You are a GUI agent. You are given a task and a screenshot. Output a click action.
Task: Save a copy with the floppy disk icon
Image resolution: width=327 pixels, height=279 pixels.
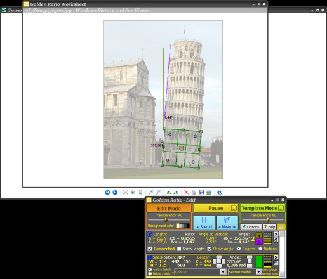click(201, 192)
